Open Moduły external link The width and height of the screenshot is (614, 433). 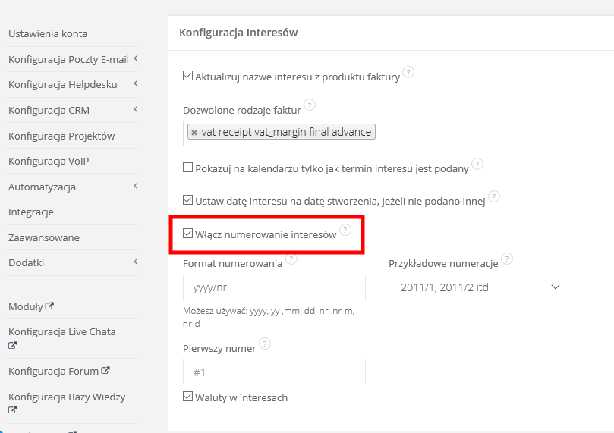(31, 306)
